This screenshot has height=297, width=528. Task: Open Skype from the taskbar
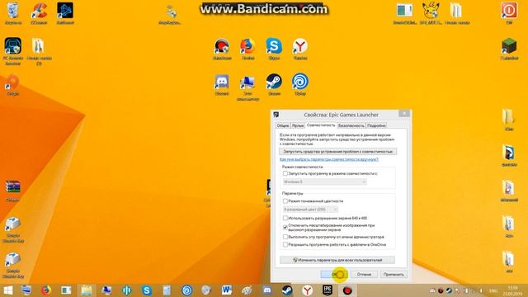(x=147, y=290)
